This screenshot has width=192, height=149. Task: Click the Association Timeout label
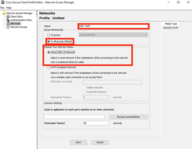pos(61,97)
